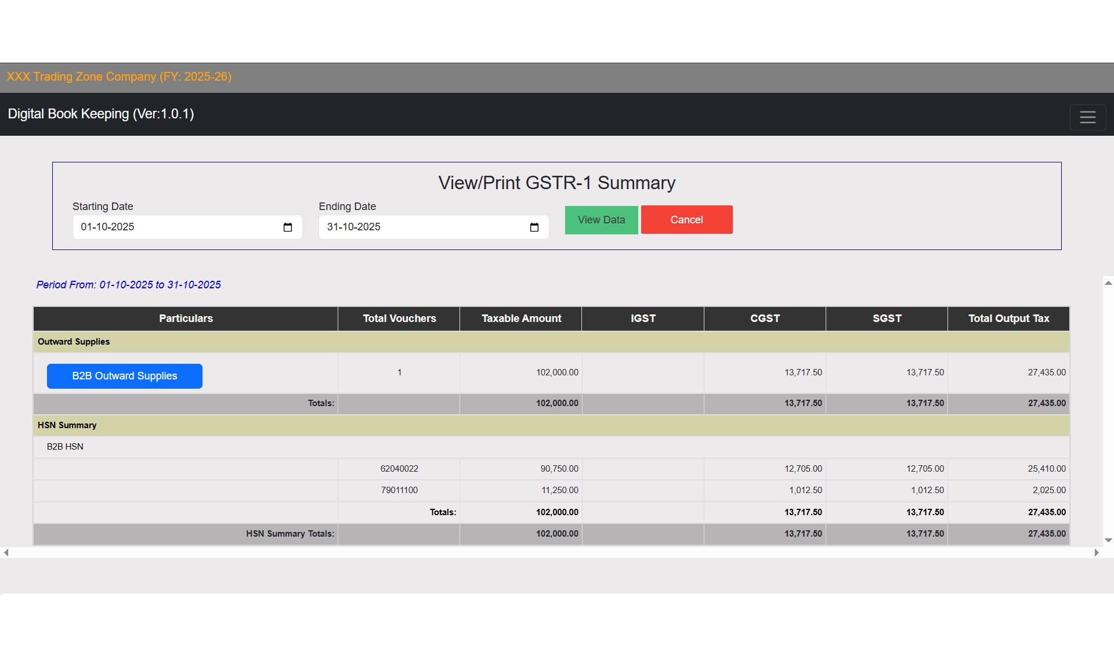Click the View Data button

(601, 220)
